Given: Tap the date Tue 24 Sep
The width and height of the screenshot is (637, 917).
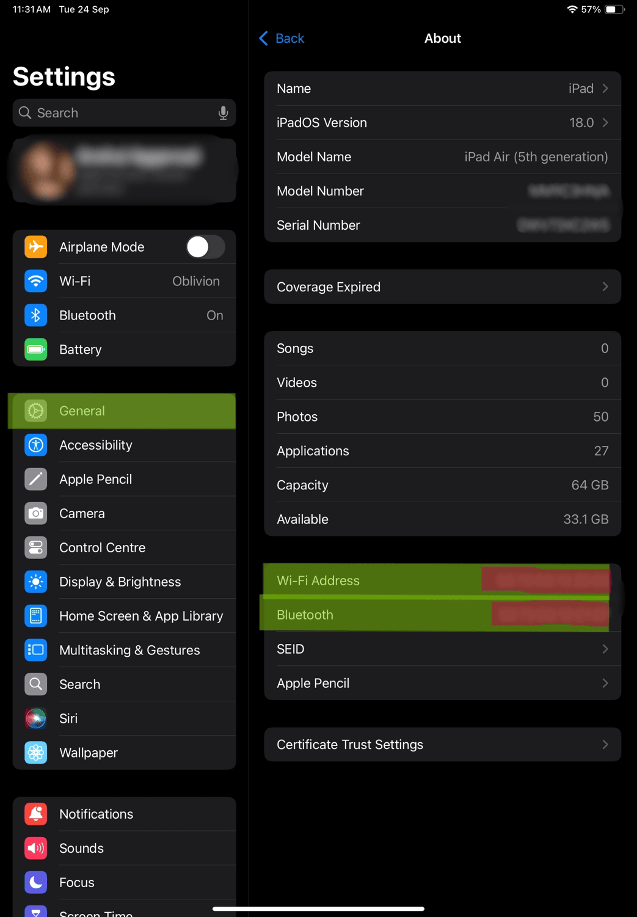Looking at the screenshot, I should (84, 9).
